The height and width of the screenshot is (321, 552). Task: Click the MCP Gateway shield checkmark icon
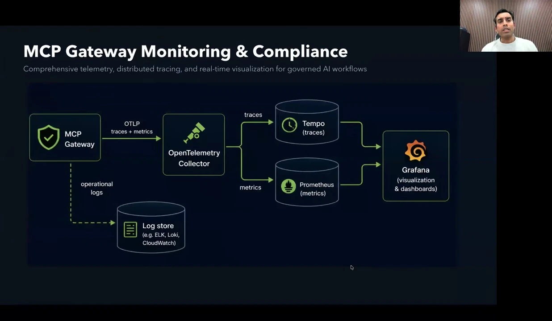(49, 137)
